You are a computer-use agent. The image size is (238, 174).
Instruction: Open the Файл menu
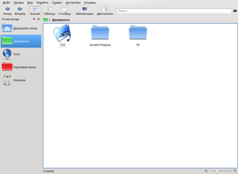[6, 3]
